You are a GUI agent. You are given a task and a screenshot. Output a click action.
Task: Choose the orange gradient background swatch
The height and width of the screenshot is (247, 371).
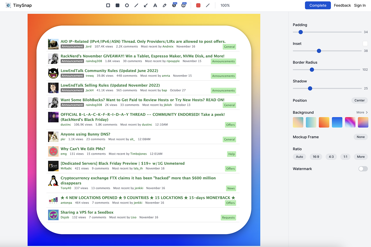point(324,122)
